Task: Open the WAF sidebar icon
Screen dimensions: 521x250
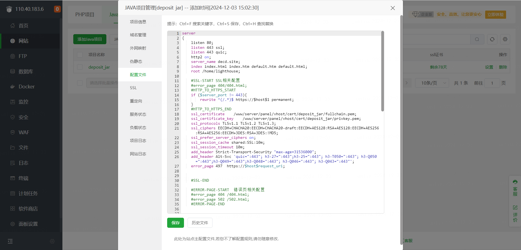Action: 12,132
